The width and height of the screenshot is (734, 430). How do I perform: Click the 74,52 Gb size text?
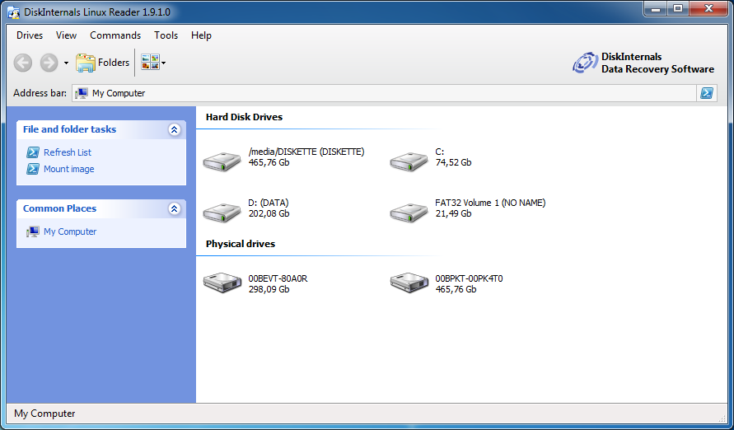453,162
